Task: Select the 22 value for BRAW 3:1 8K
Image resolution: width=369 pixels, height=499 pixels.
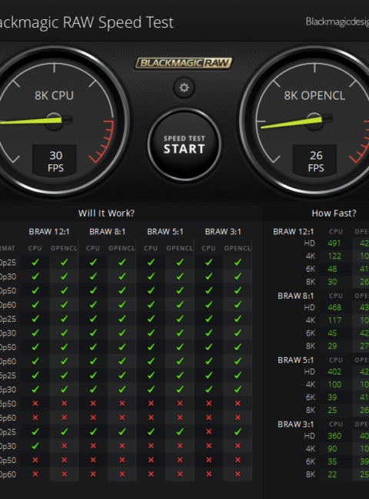Action: coord(332,474)
